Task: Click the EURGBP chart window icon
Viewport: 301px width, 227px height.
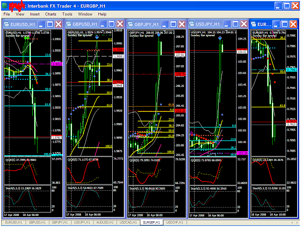Action: pyautogui.click(x=254, y=24)
